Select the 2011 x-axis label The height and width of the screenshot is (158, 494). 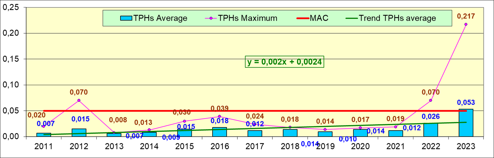click(x=44, y=146)
